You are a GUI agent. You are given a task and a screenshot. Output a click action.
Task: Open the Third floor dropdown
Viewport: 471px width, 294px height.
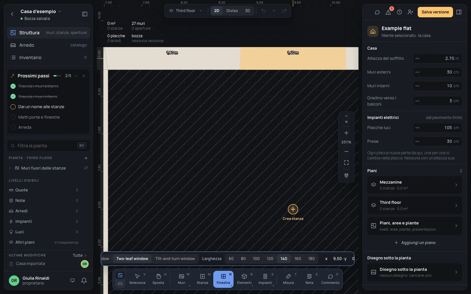coord(185,11)
